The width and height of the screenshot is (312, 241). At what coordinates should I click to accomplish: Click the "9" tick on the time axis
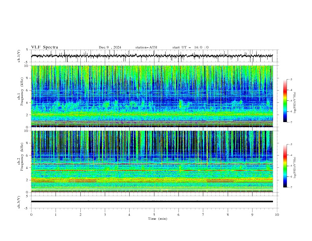point(252,215)
